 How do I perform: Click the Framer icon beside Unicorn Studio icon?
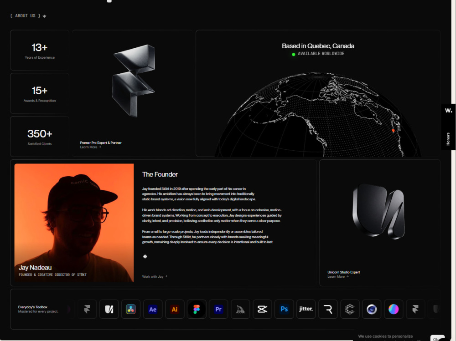click(87, 309)
